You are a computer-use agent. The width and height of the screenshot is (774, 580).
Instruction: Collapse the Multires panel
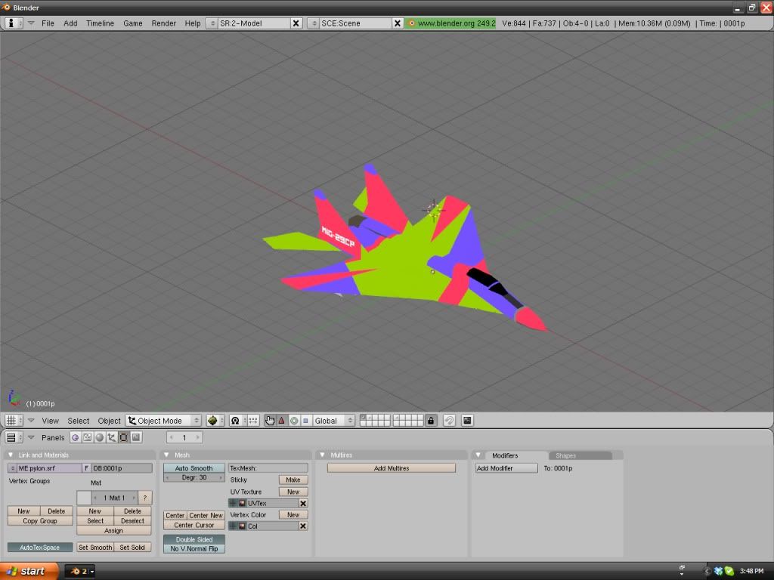click(323, 455)
